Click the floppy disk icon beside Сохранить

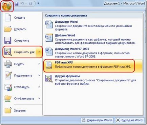point(8,41)
